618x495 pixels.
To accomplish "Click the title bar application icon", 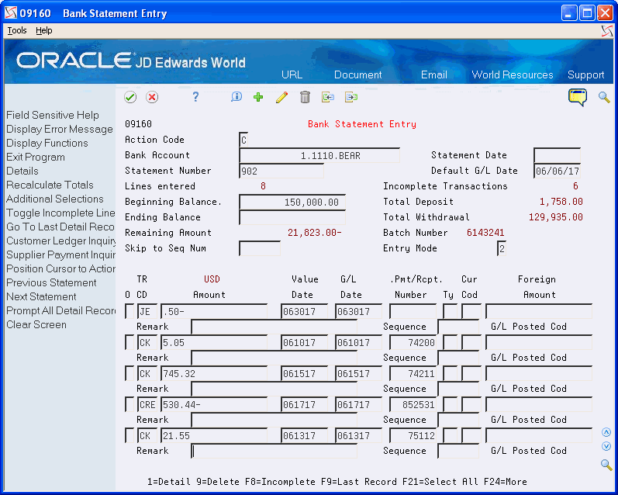I will click(x=11, y=13).
